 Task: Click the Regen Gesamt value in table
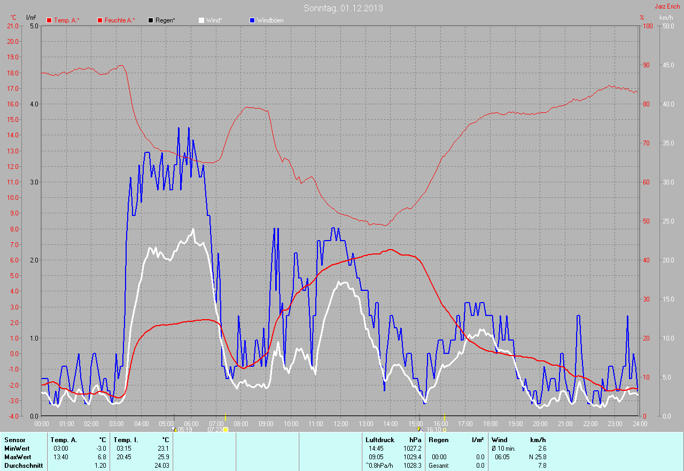pyautogui.click(x=479, y=466)
